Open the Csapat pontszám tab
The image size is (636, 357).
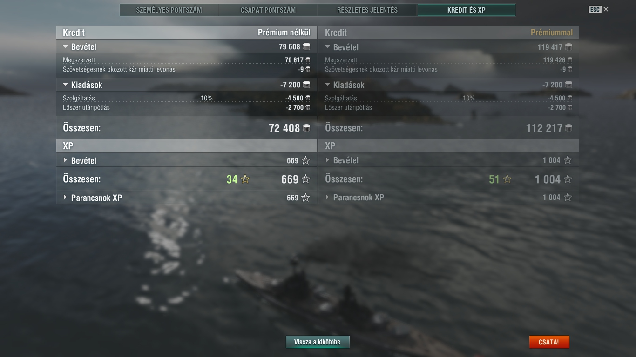pos(268,10)
